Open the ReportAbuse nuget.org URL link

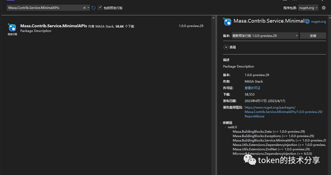click(283, 112)
